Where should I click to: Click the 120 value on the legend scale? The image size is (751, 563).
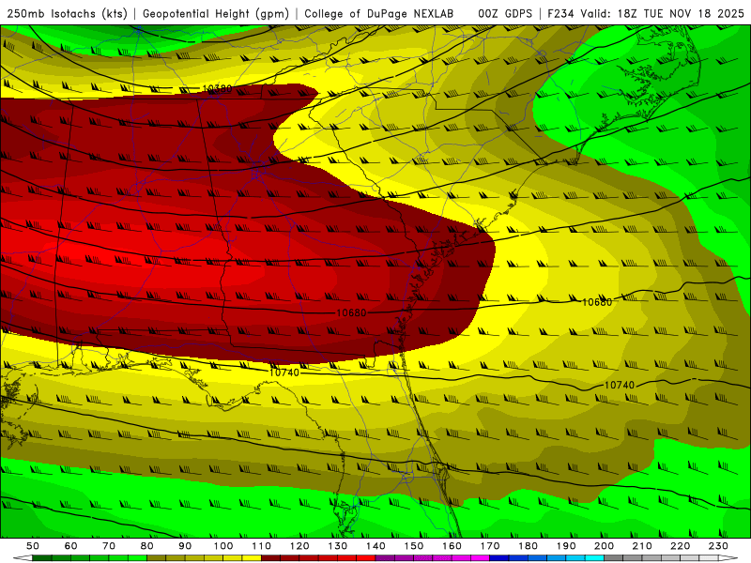click(x=299, y=546)
